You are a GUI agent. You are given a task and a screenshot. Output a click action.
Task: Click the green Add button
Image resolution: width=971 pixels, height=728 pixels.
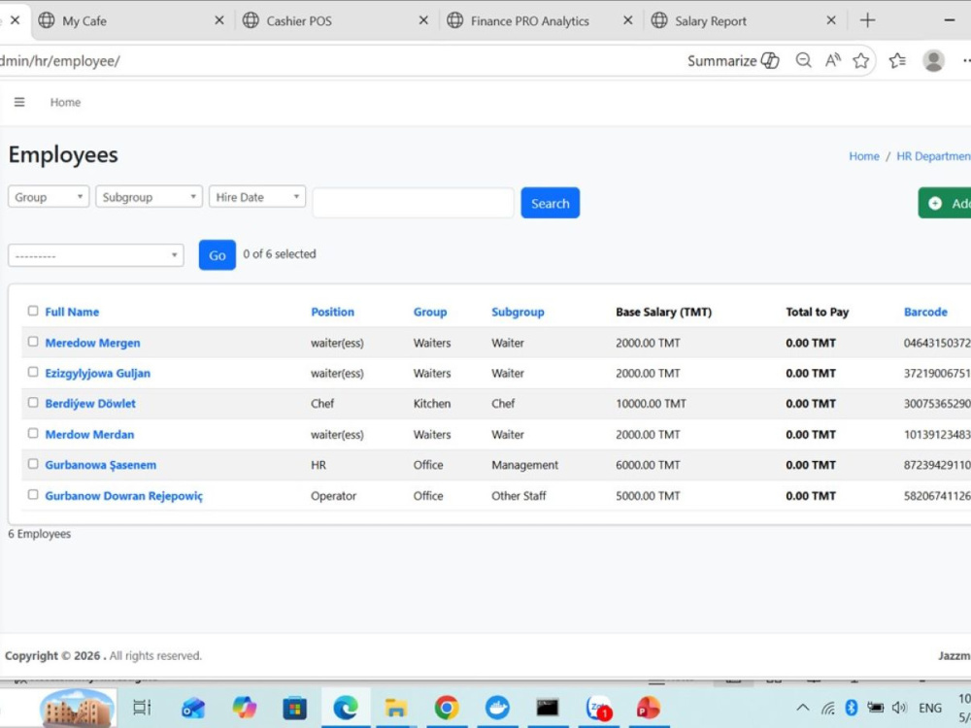point(945,203)
